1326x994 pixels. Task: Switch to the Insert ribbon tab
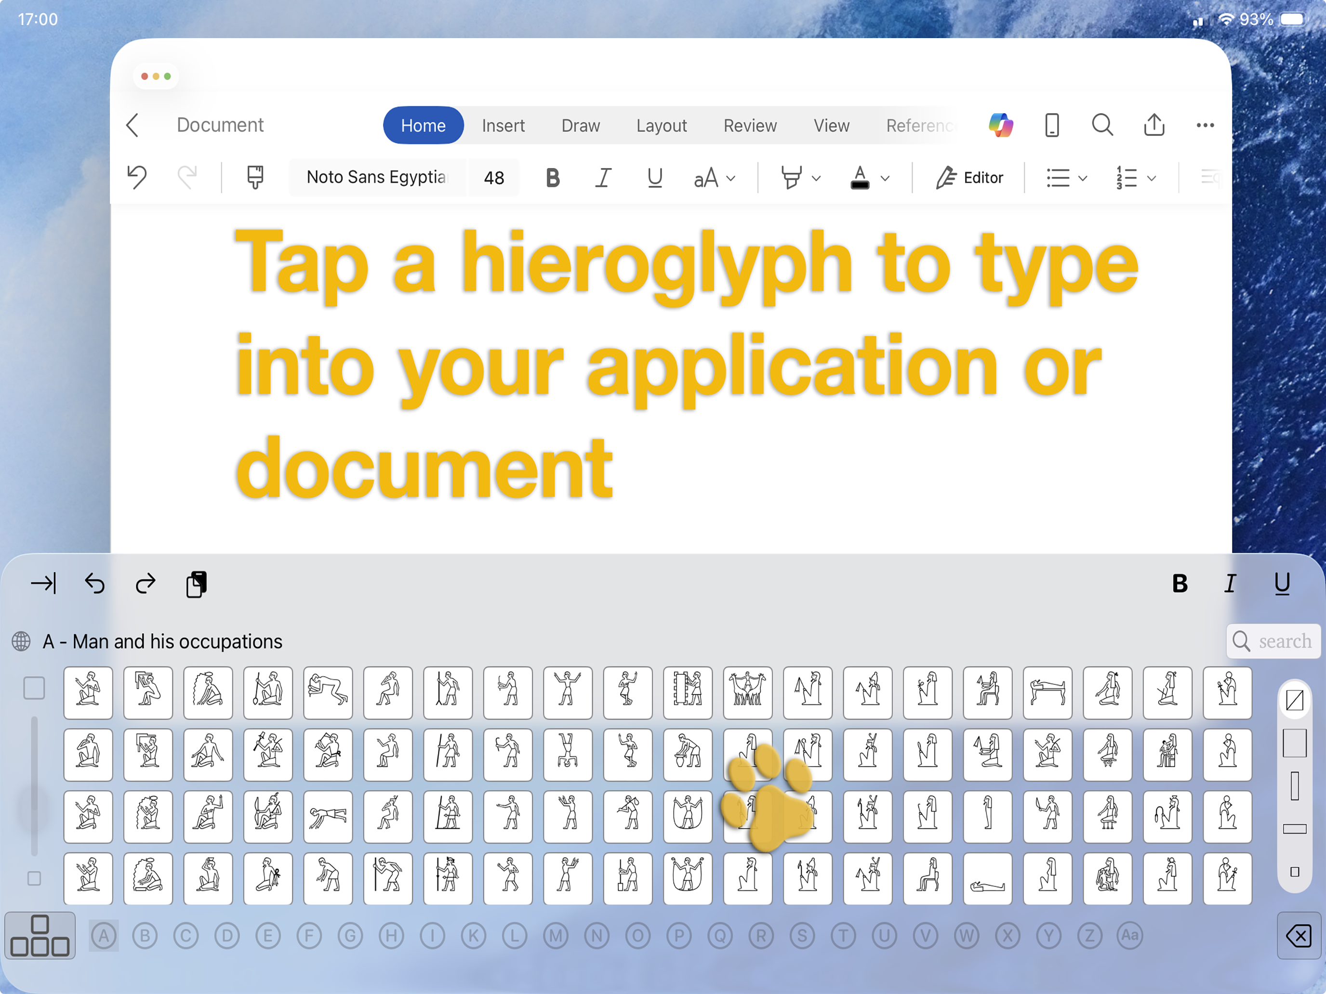click(x=503, y=125)
